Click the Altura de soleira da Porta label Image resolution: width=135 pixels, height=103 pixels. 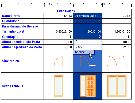click(21, 42)
